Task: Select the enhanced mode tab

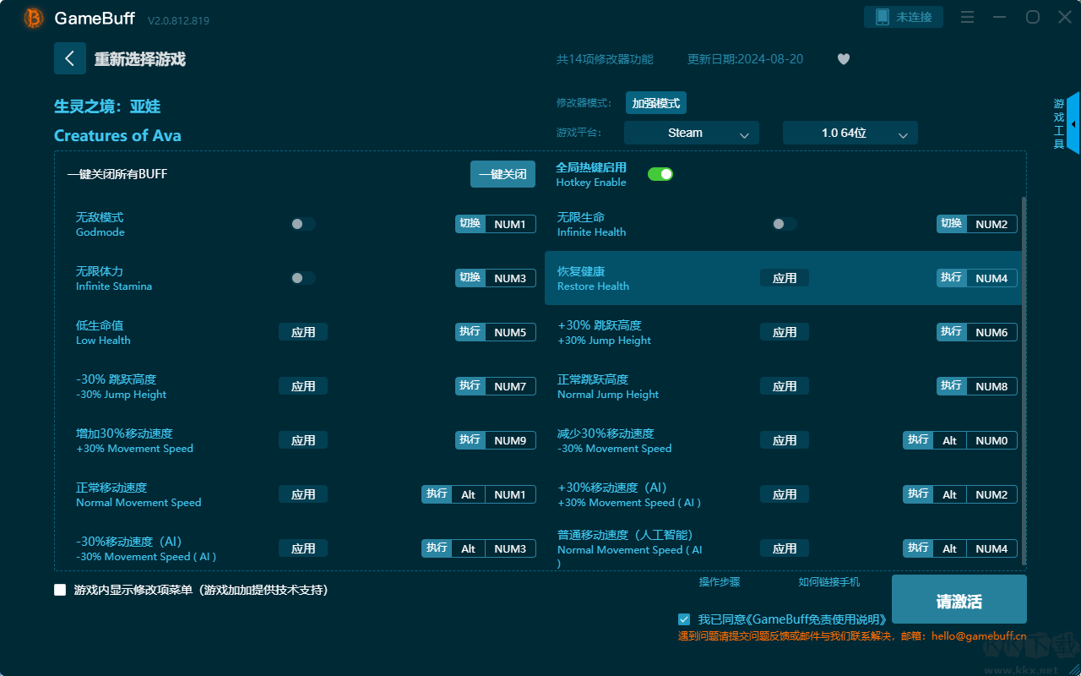Action: (655, 103)
